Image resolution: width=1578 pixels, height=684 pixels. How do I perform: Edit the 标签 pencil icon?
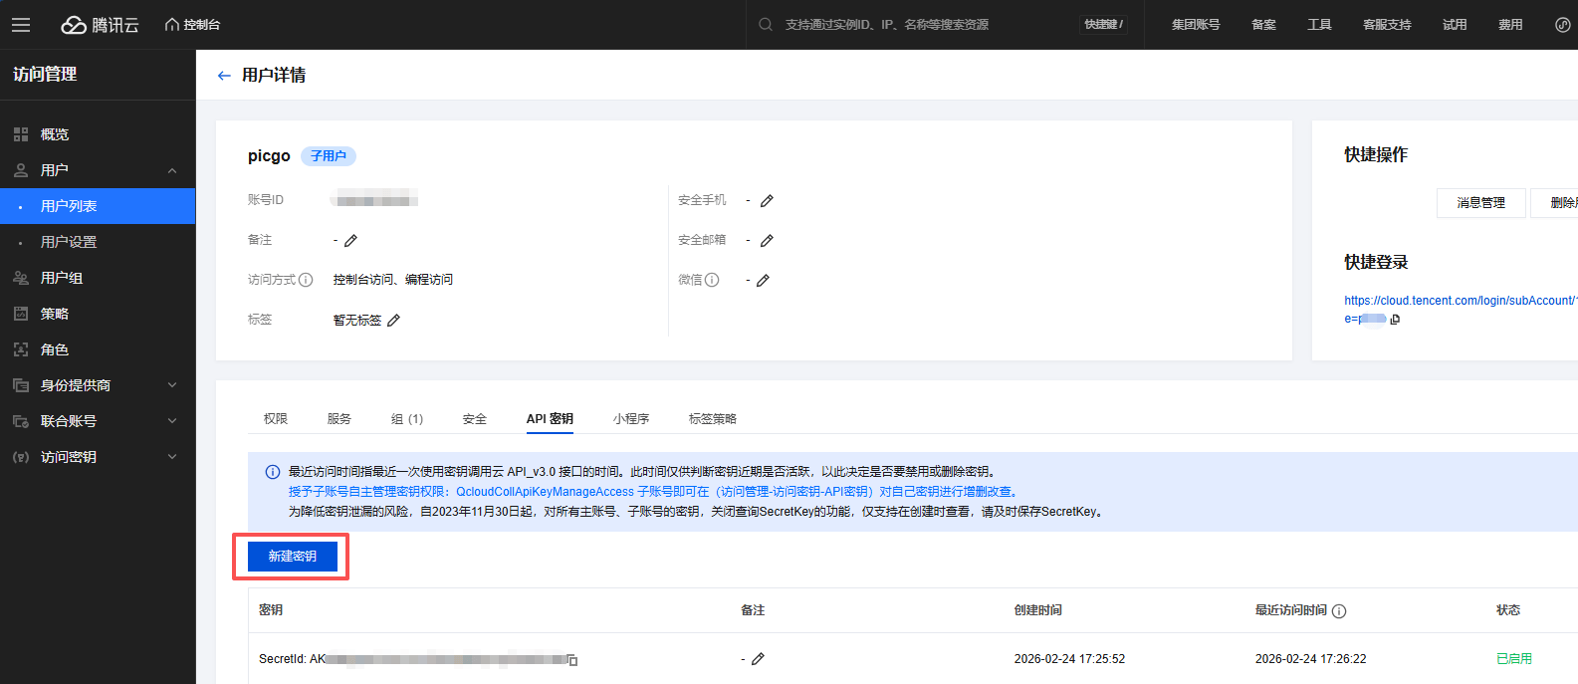(393, 321)
